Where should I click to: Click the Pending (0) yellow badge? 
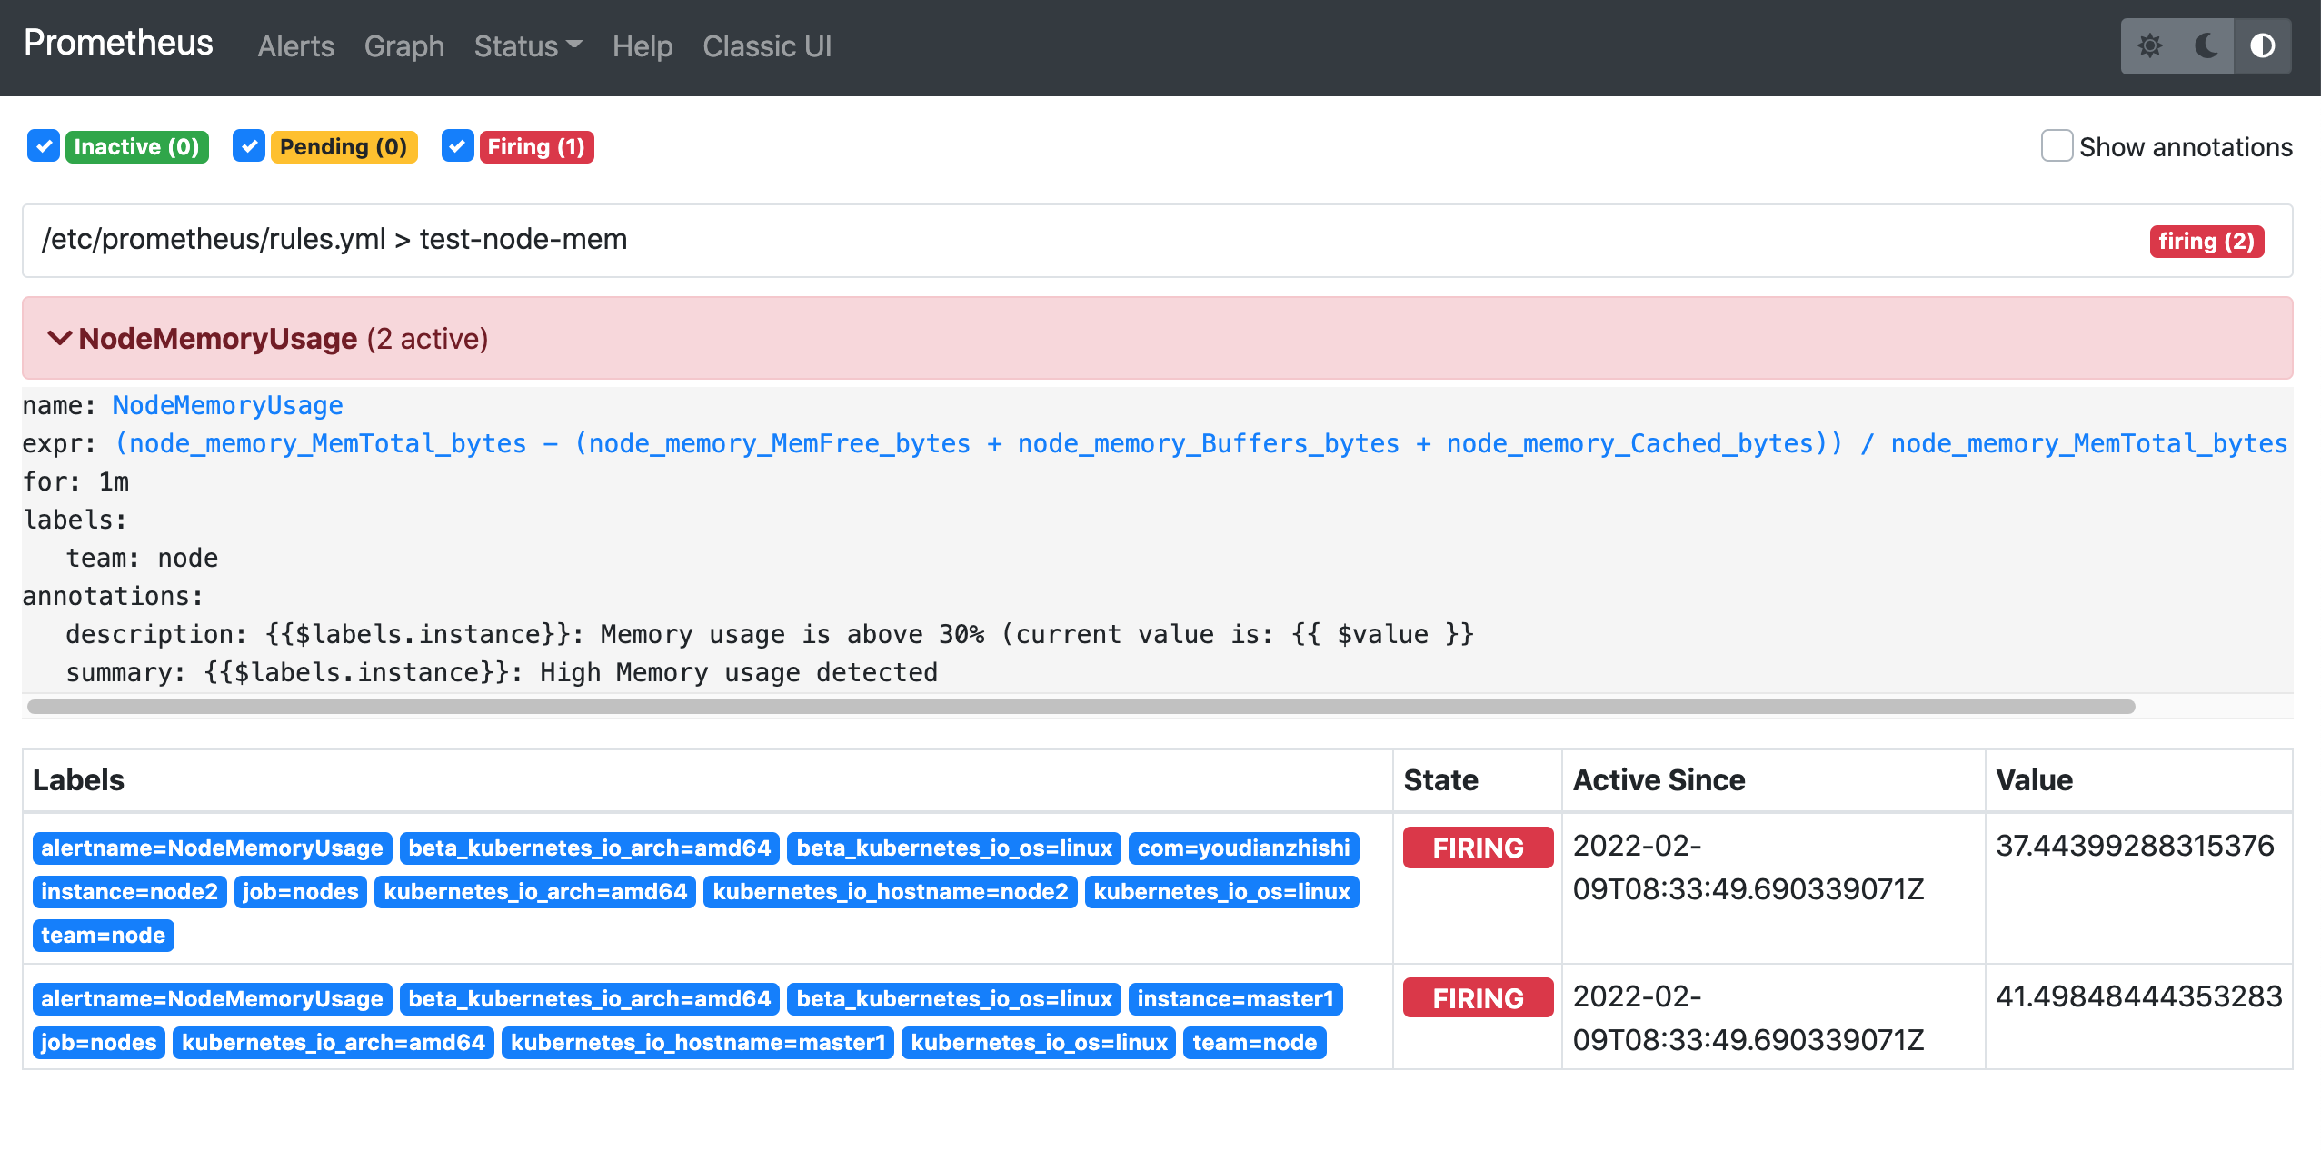[344, 146]
